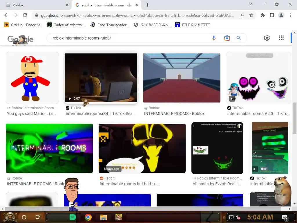
Task: Open the notification center icon
Action: (285, 217)
